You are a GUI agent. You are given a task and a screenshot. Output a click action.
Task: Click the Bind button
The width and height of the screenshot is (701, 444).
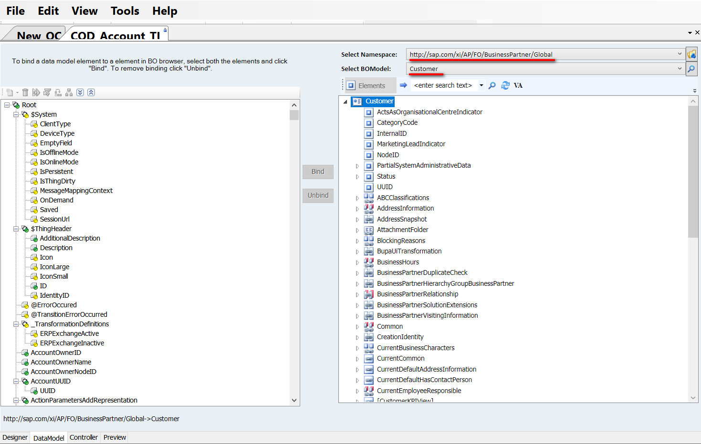[x=318, y=172]
